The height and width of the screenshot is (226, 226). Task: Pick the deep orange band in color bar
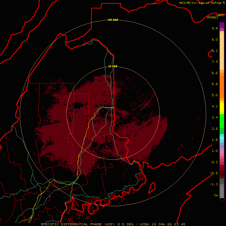(x=222, y=87)
